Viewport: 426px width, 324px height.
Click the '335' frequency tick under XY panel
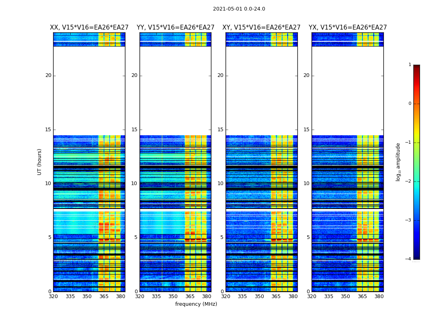(242, 296)
